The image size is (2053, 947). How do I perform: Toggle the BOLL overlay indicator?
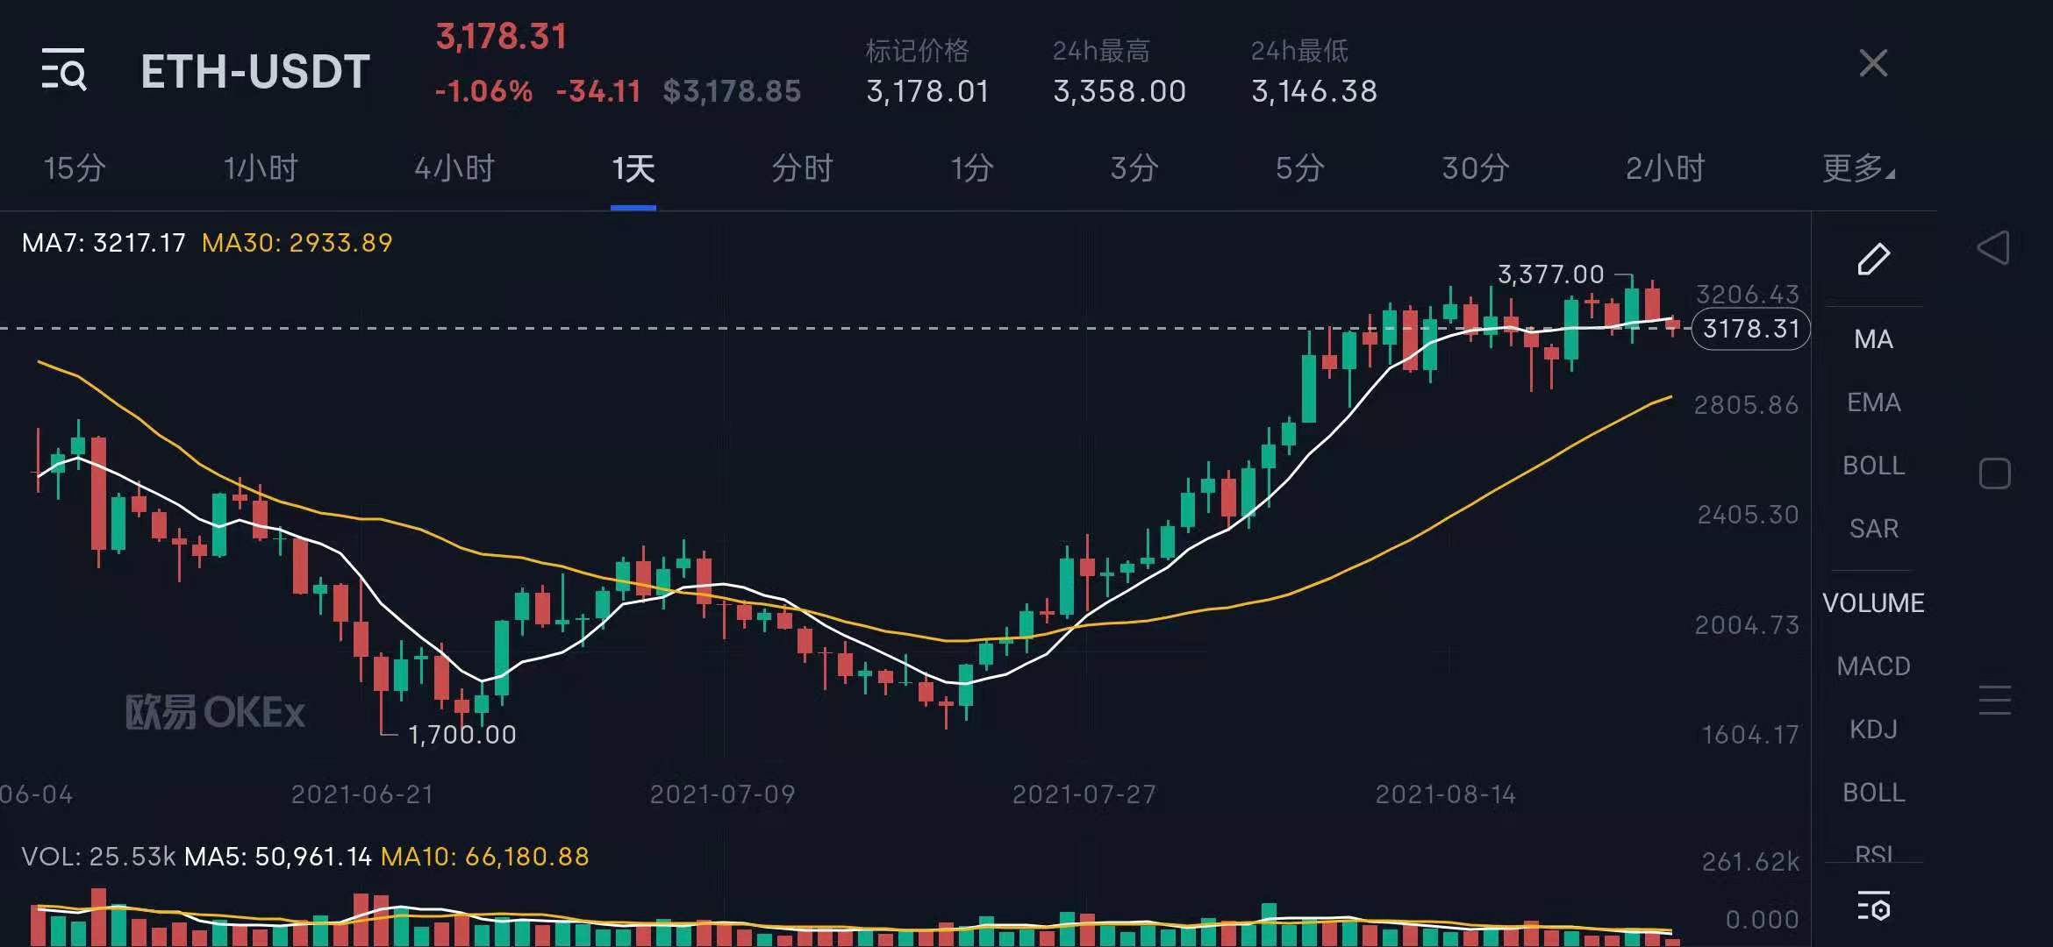(1873, 466)
